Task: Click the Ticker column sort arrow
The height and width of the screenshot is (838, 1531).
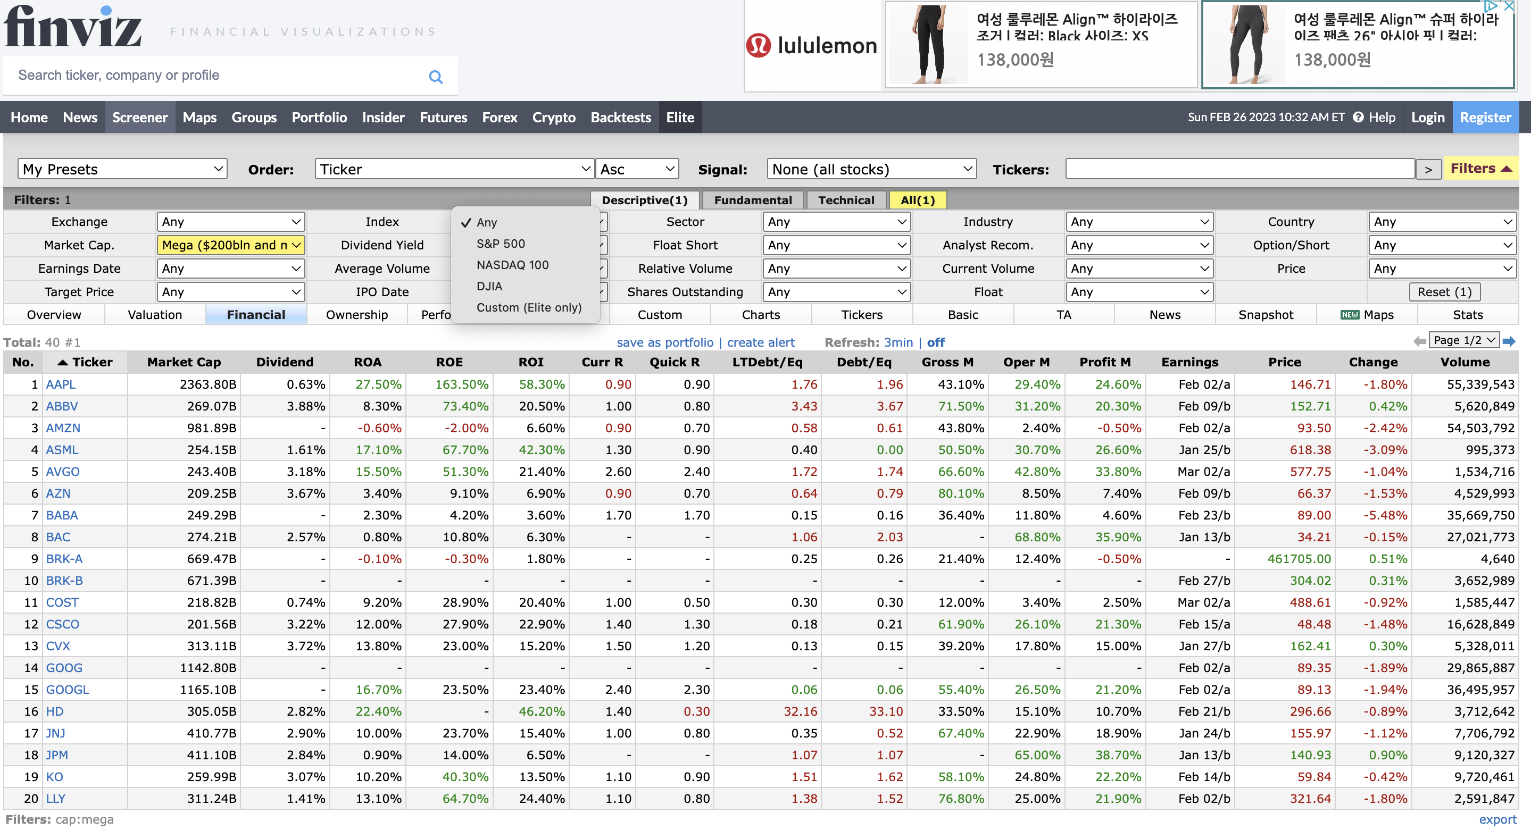Action: coord(62,362)
